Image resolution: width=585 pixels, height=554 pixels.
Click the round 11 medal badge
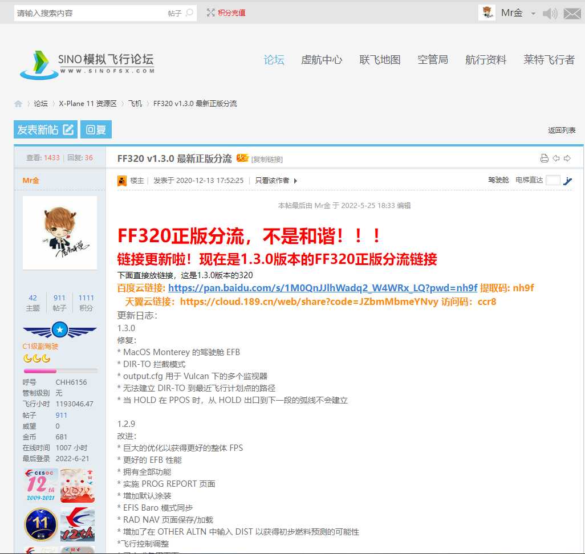pos(41,524)
